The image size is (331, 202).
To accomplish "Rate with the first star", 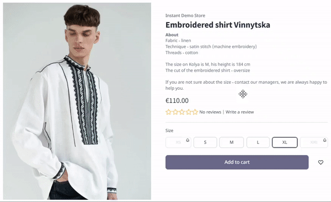I will pyautogui.click(x=168, y=112).
